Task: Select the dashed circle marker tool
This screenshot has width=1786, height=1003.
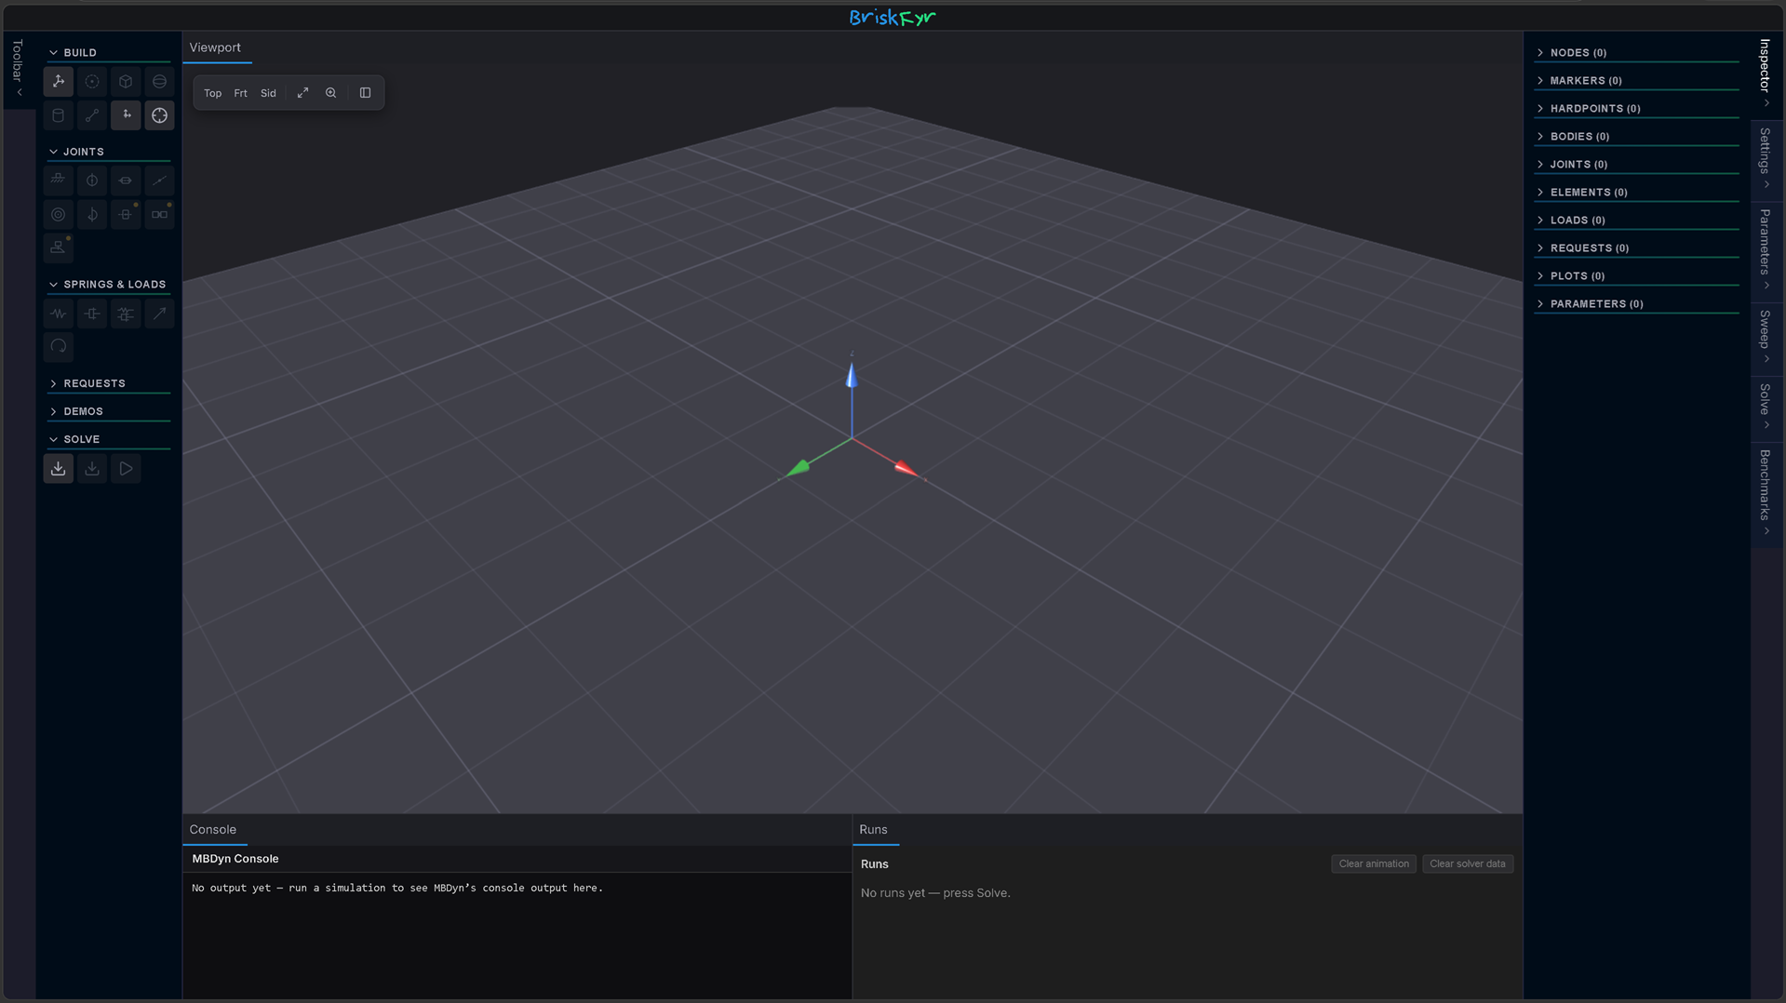Action: [92, 82]
